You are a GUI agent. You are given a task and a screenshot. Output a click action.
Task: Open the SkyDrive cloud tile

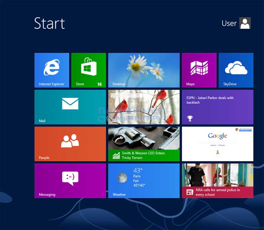236,70
